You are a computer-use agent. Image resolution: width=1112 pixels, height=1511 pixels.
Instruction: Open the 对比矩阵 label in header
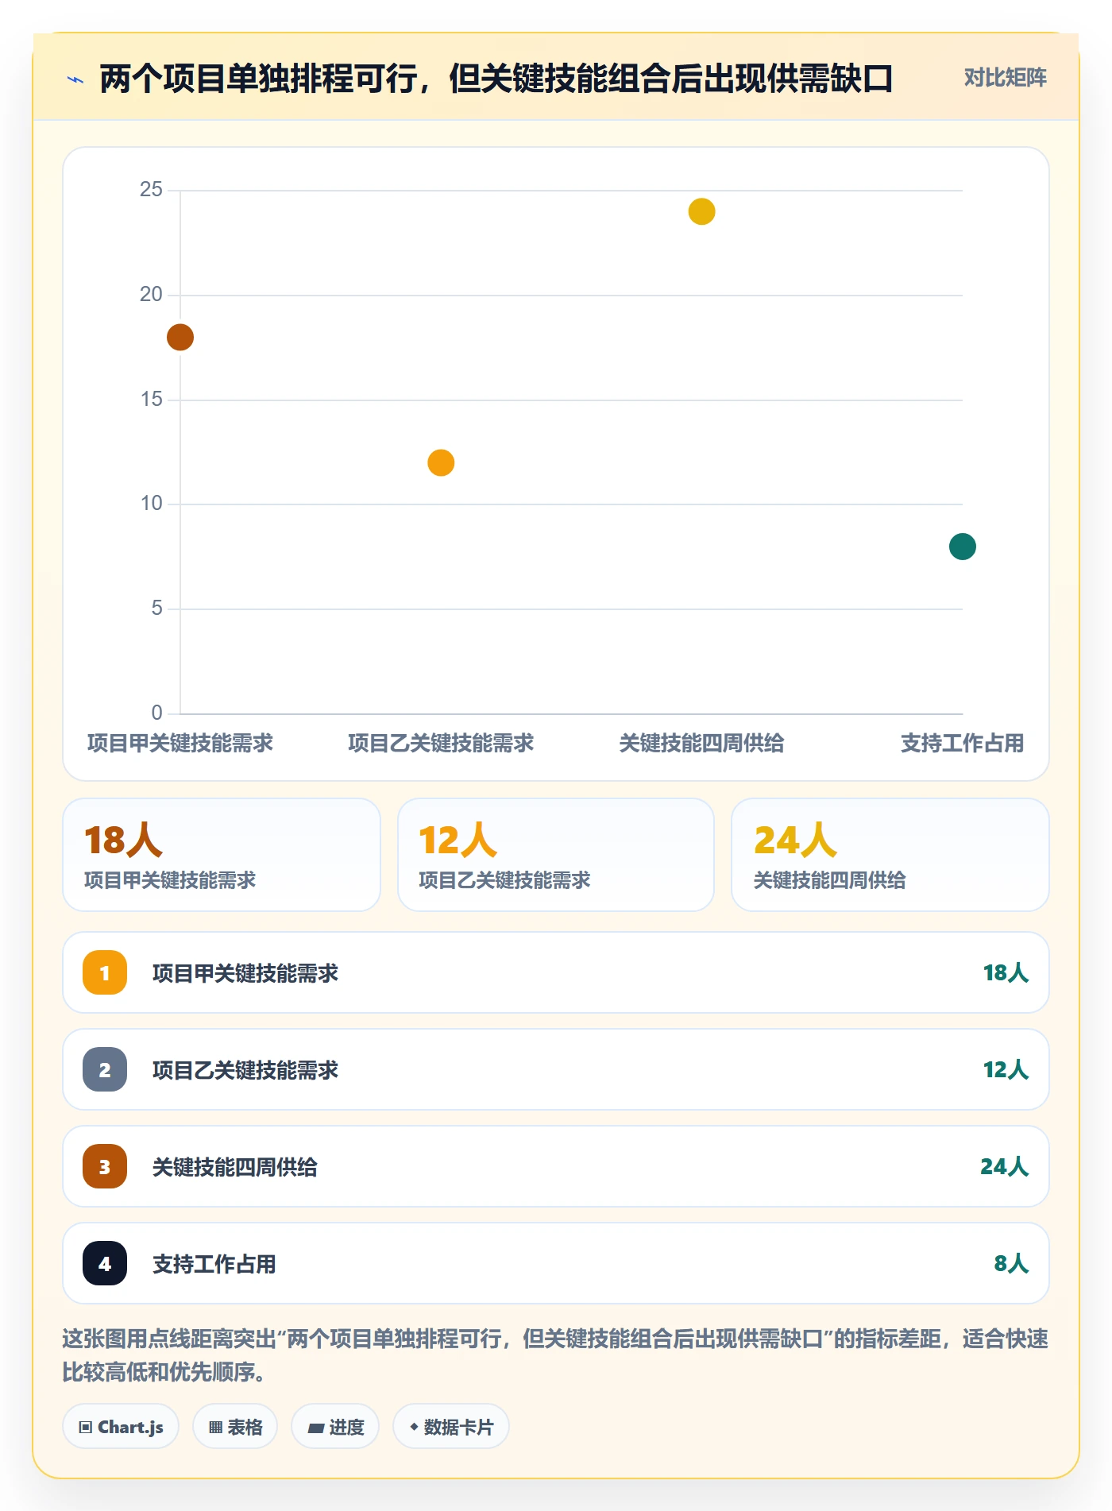pyautogui.click(x=1005, y=78)
